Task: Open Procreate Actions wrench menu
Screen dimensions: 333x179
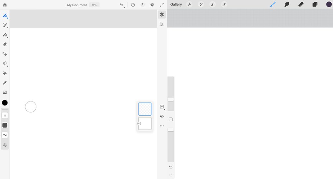Action: coord(189,5)
